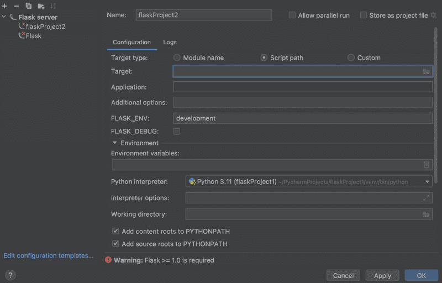Uncheck Add source roots to PYTHONPATH

115,244
